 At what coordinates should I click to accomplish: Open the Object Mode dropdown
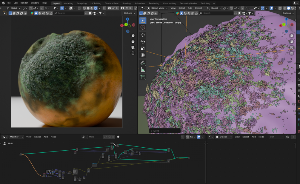157,8
